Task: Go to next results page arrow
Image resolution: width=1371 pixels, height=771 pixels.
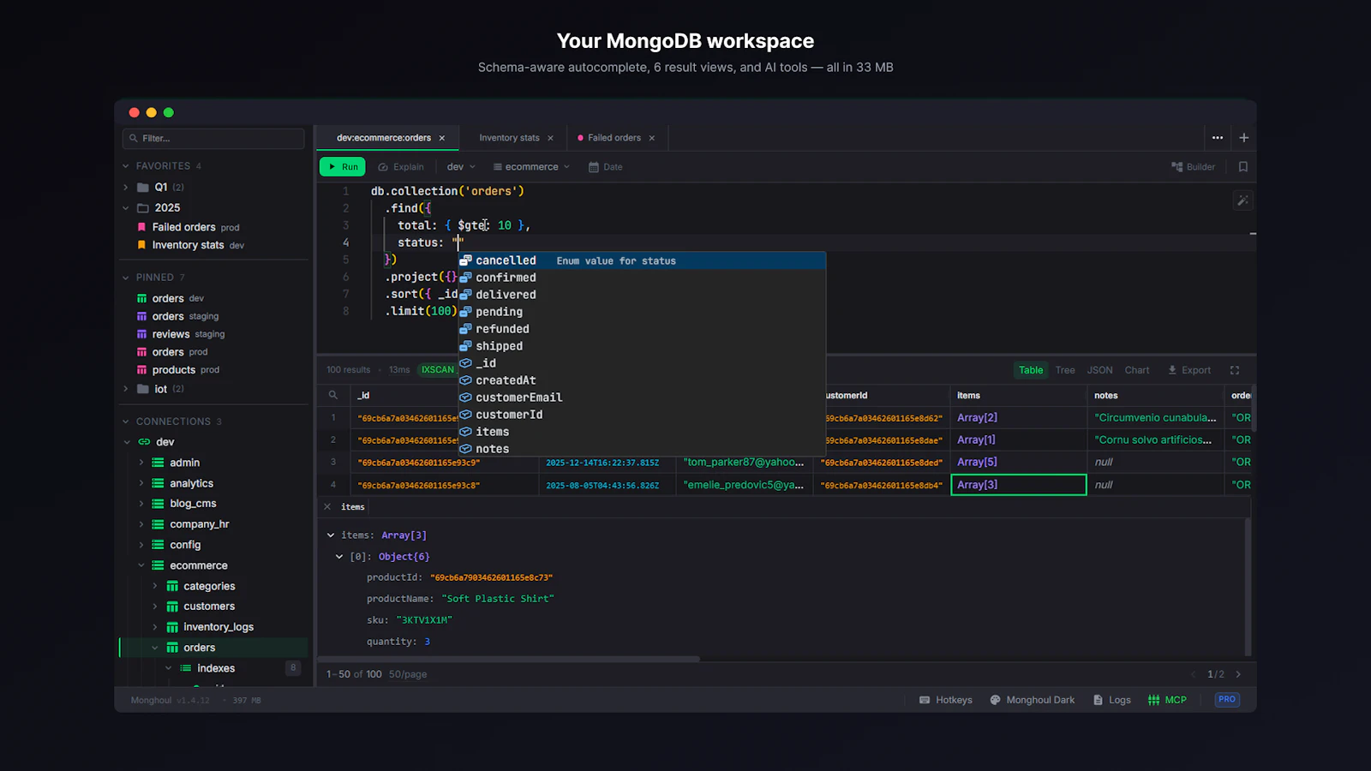Action: [1238, 674]
